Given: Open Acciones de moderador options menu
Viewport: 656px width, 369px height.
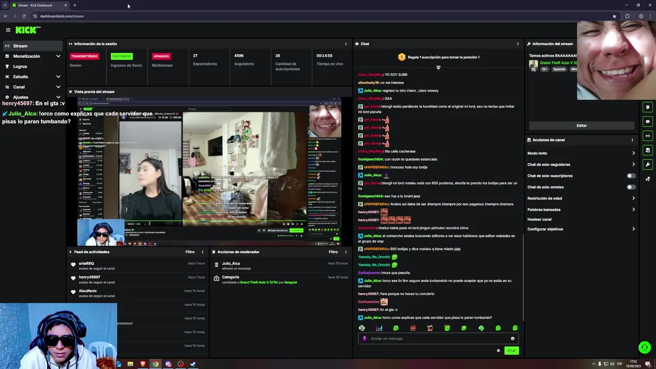Looking at the screenshot, I should 345,252.
